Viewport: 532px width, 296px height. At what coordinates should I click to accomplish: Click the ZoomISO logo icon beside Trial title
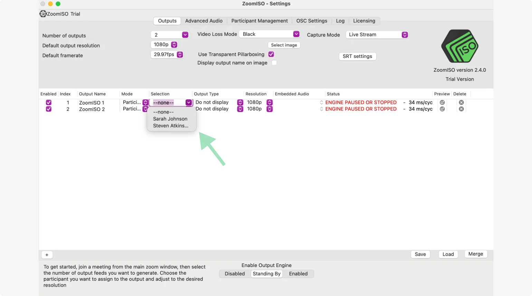[x=43, y=14]
